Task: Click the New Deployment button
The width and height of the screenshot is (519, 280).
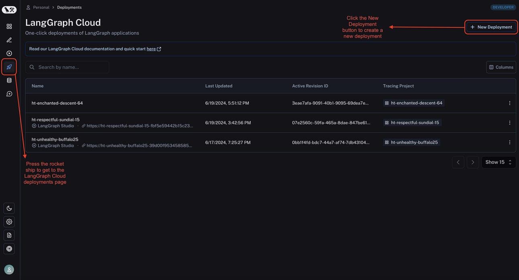Action: [x=491, y=27]
